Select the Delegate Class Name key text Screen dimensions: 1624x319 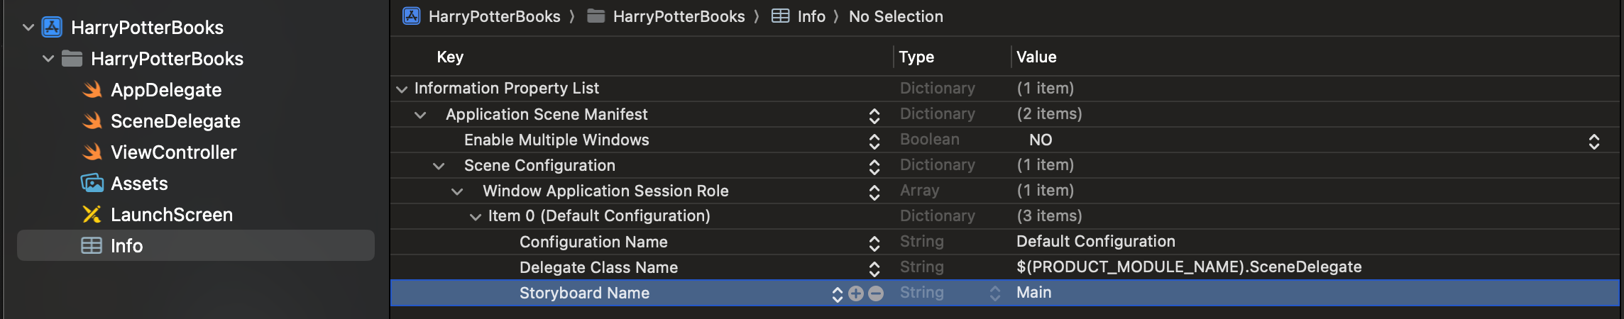point(598,267)
